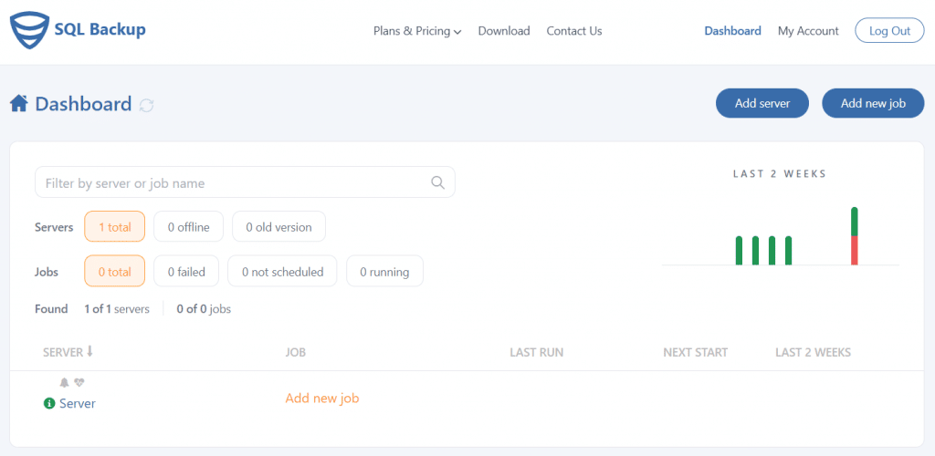Click the Add server button
935x456 pixels.
pos(762,104)
